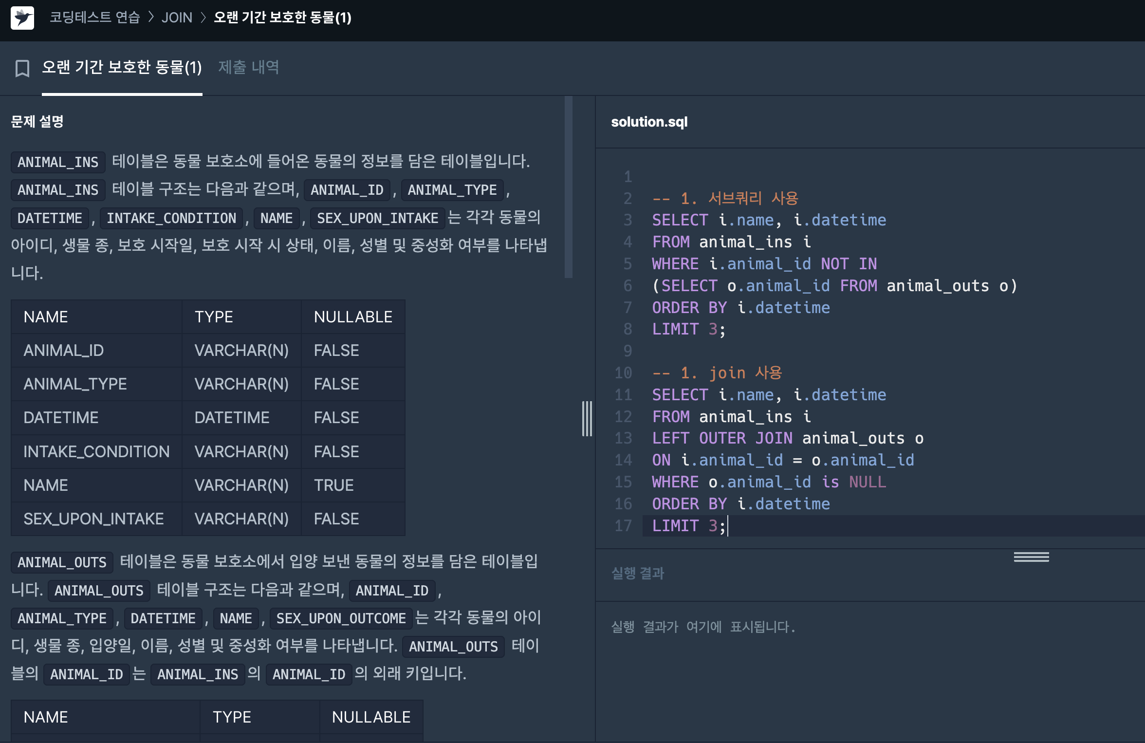Switch to the 제출 내역 tab
This screenshot has height=743, width=1145.
248,67
